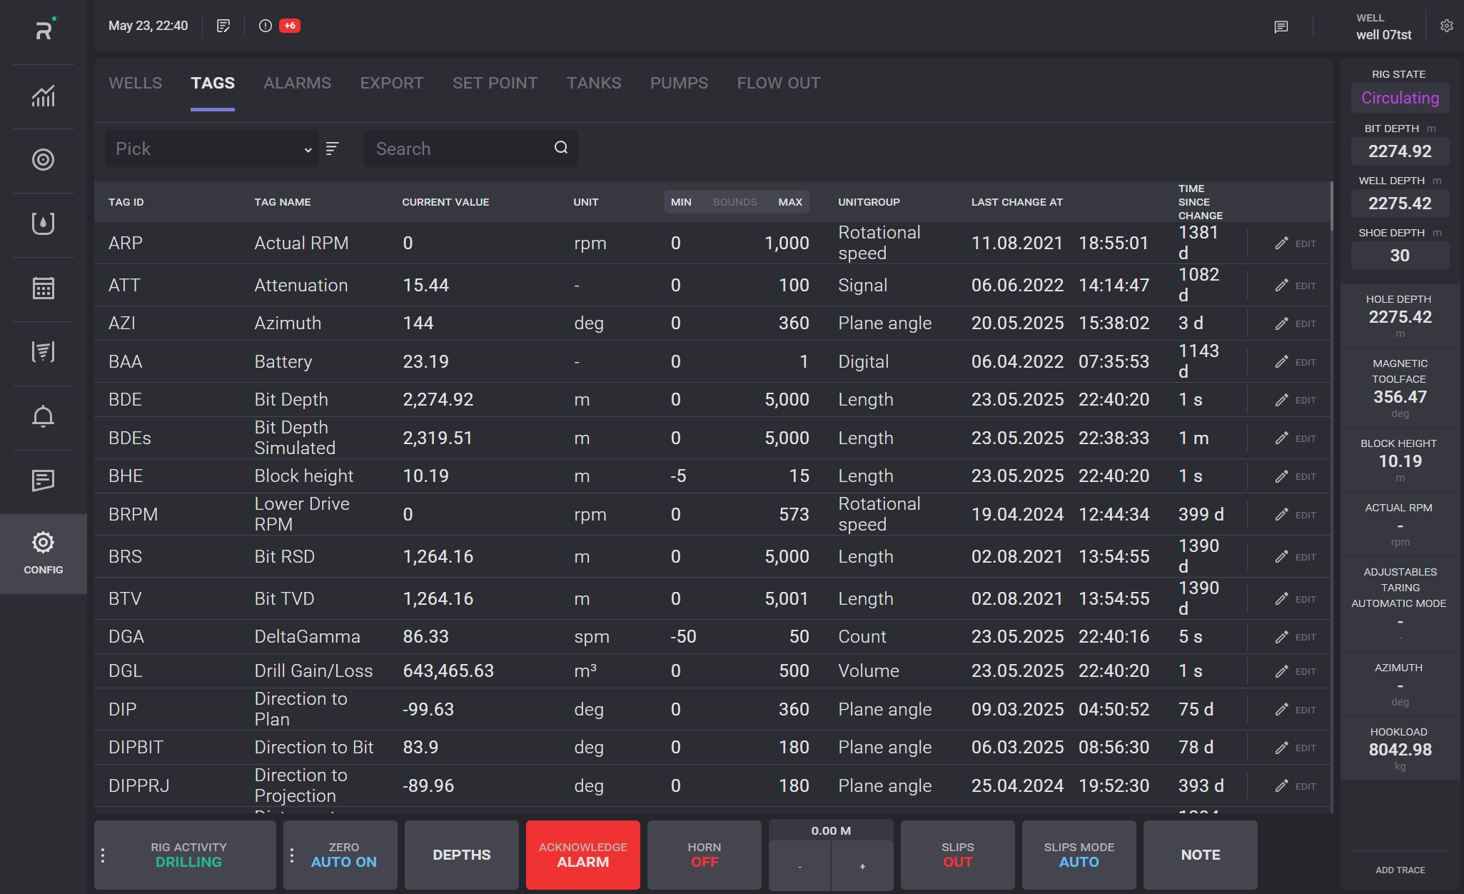The width and height of the screenshot is (1464, 894).
Task: Switch to the PUMPS tab
Action: (679, 83)
